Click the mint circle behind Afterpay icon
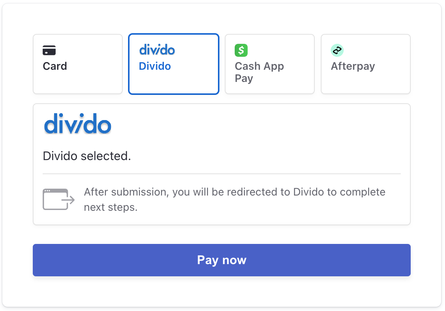 (x=337, y=50)
